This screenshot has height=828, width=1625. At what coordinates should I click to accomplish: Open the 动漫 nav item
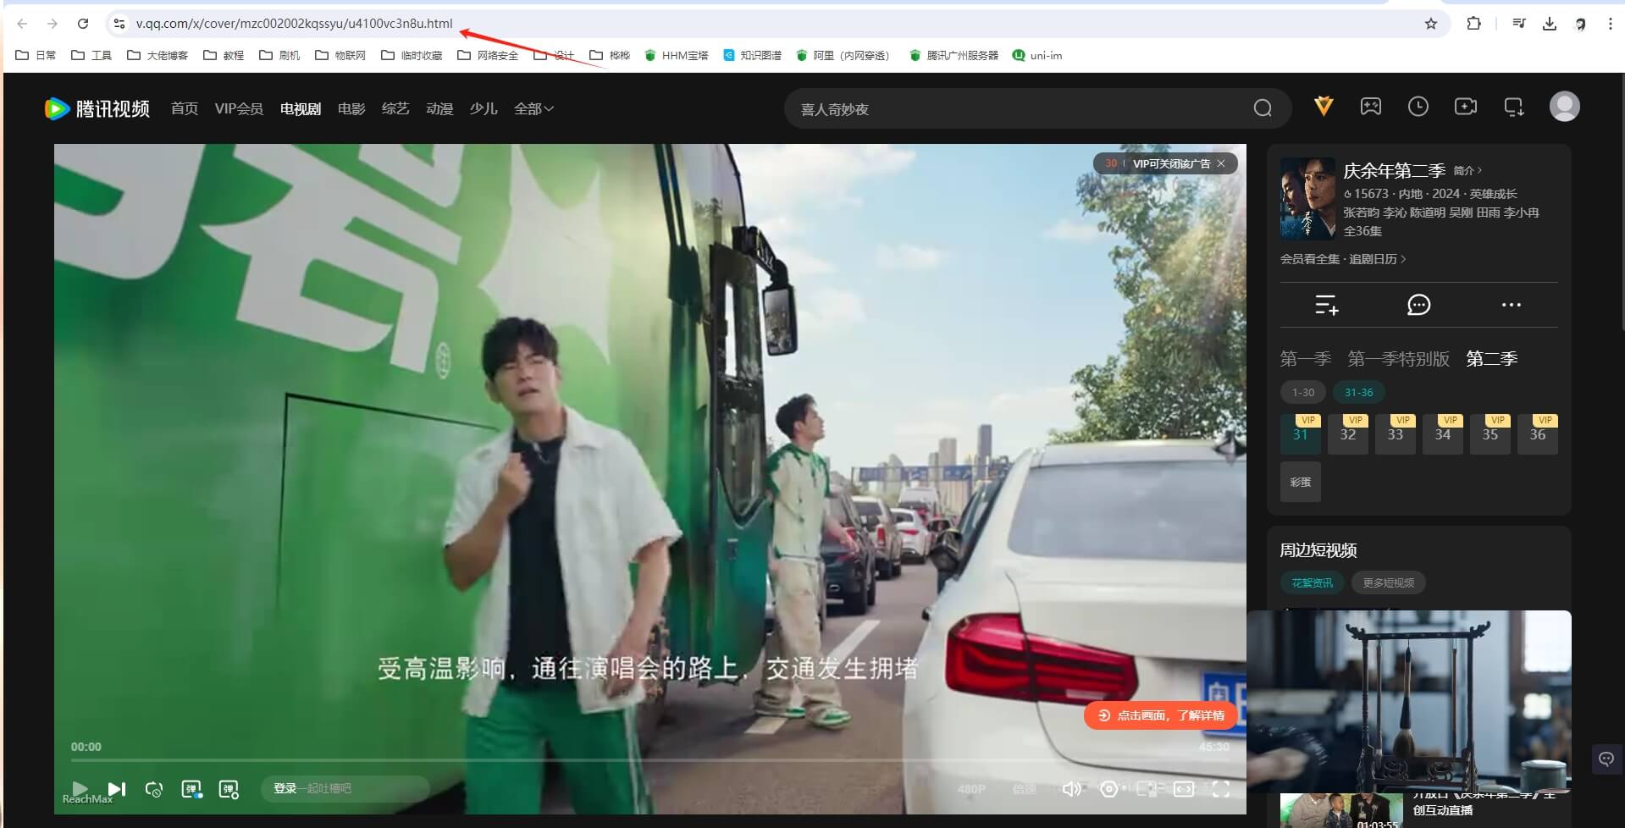tap(439, 108)
